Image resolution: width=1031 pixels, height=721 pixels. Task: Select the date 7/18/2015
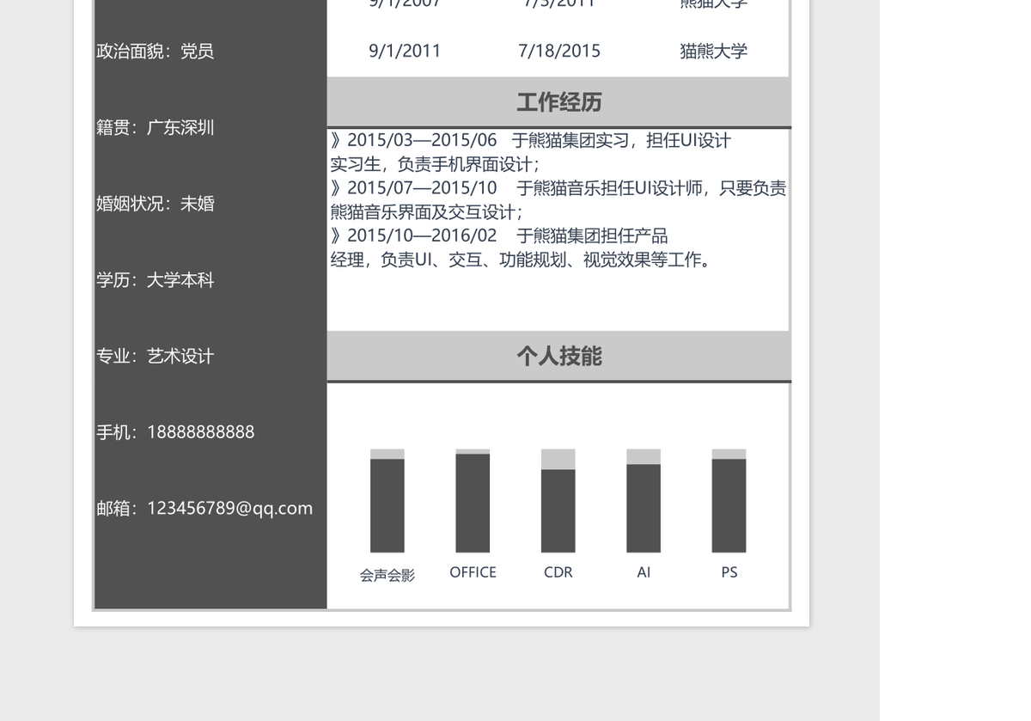pyautogui.click(x=559, y=51)
